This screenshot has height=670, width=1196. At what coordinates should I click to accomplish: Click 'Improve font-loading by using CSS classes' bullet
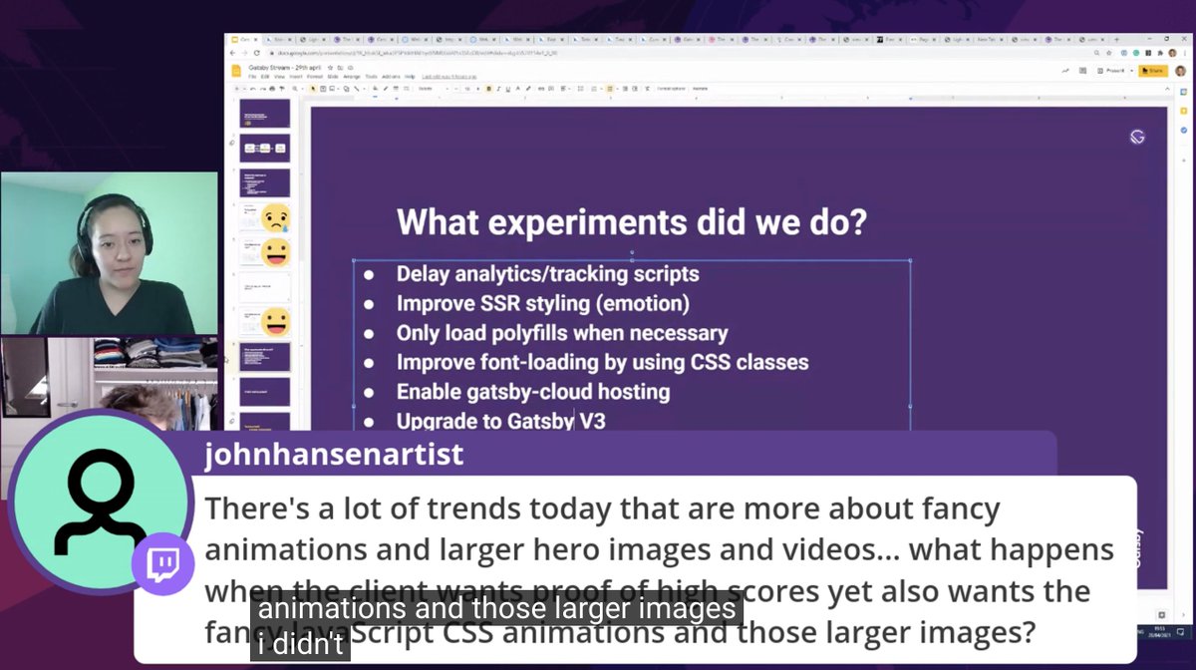tap(602, 362)
